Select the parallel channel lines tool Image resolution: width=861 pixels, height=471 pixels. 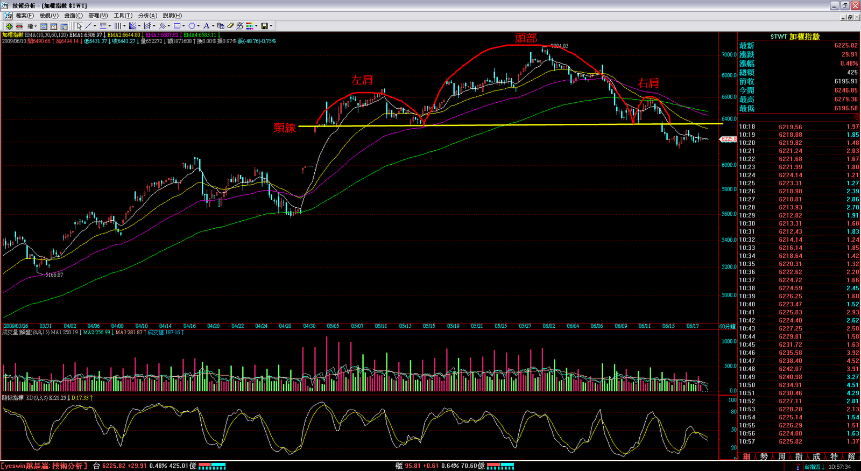[x=147, y=26]
